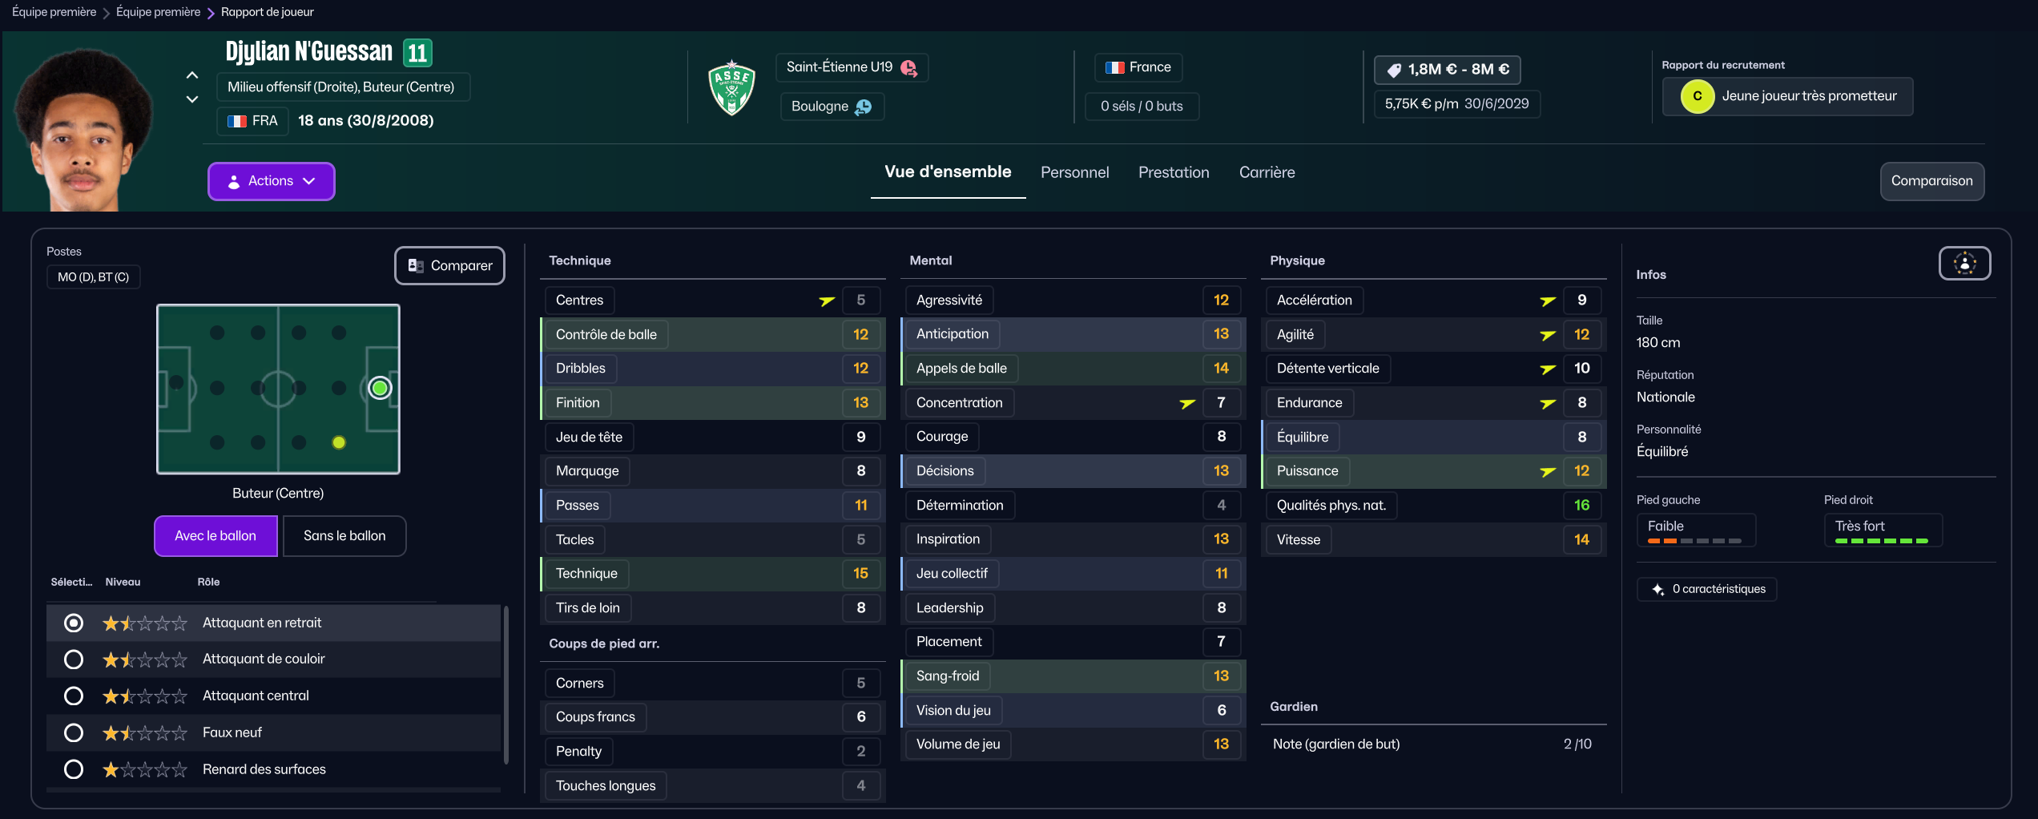2038x819 pixels.
Task: Click the icon next to Boulogne
Action: click(864, 107)
